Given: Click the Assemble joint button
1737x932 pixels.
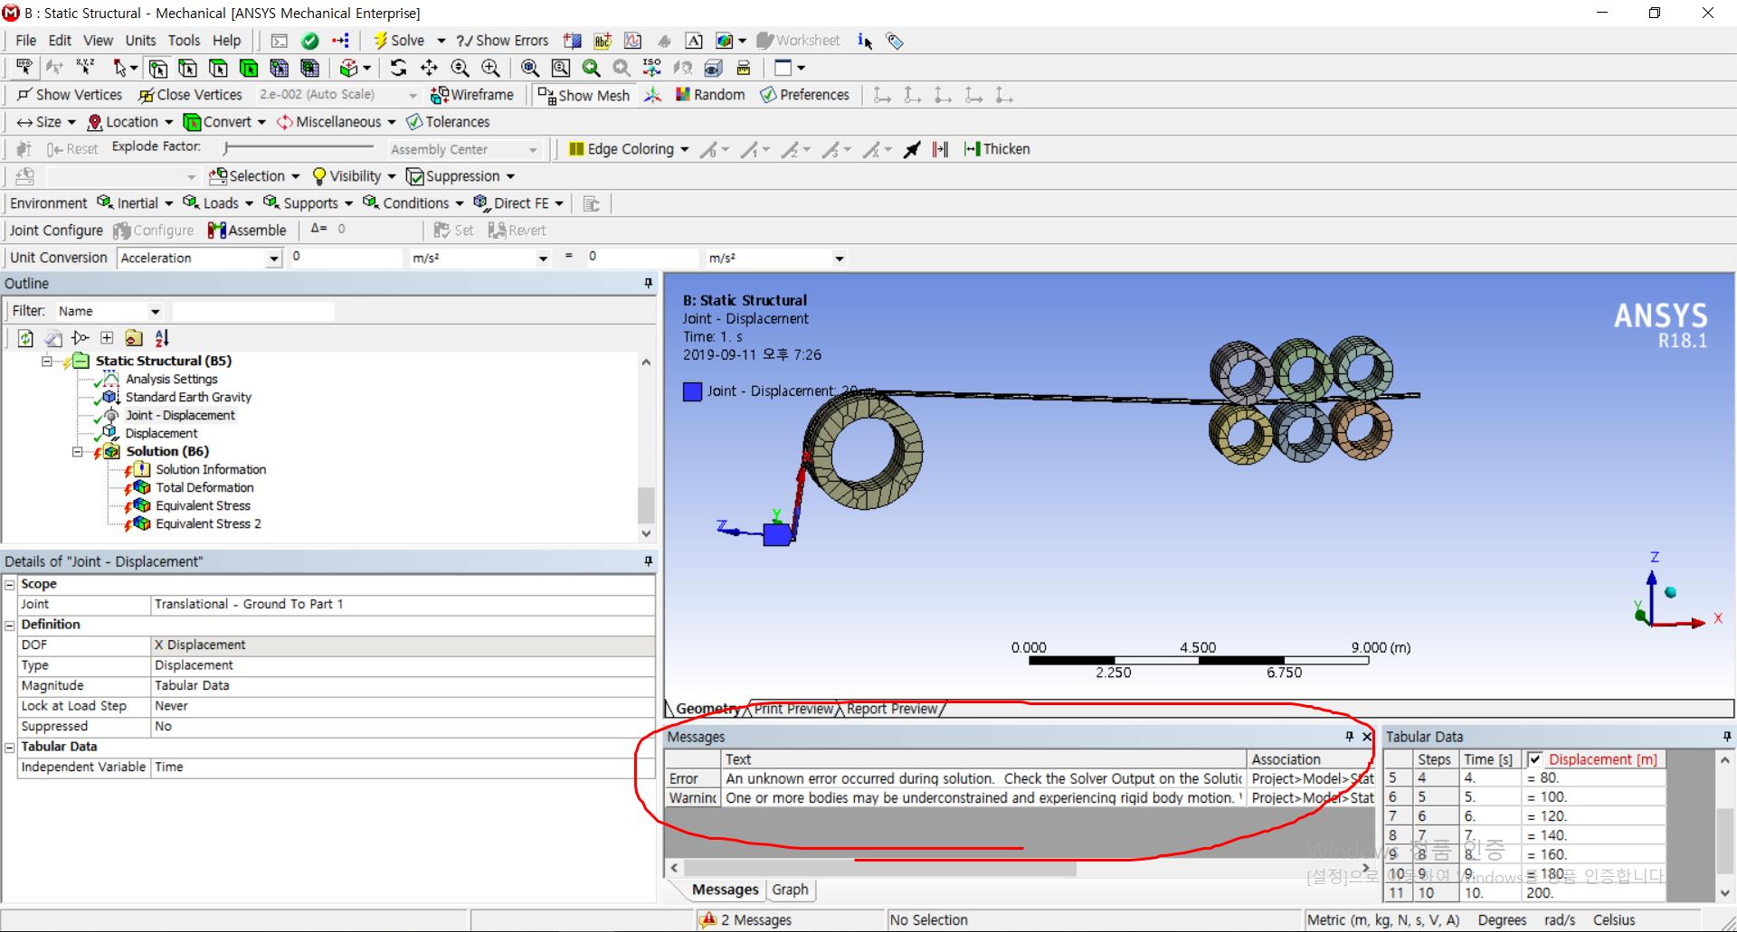Looking at the screenshot, I should coord(247,231).
